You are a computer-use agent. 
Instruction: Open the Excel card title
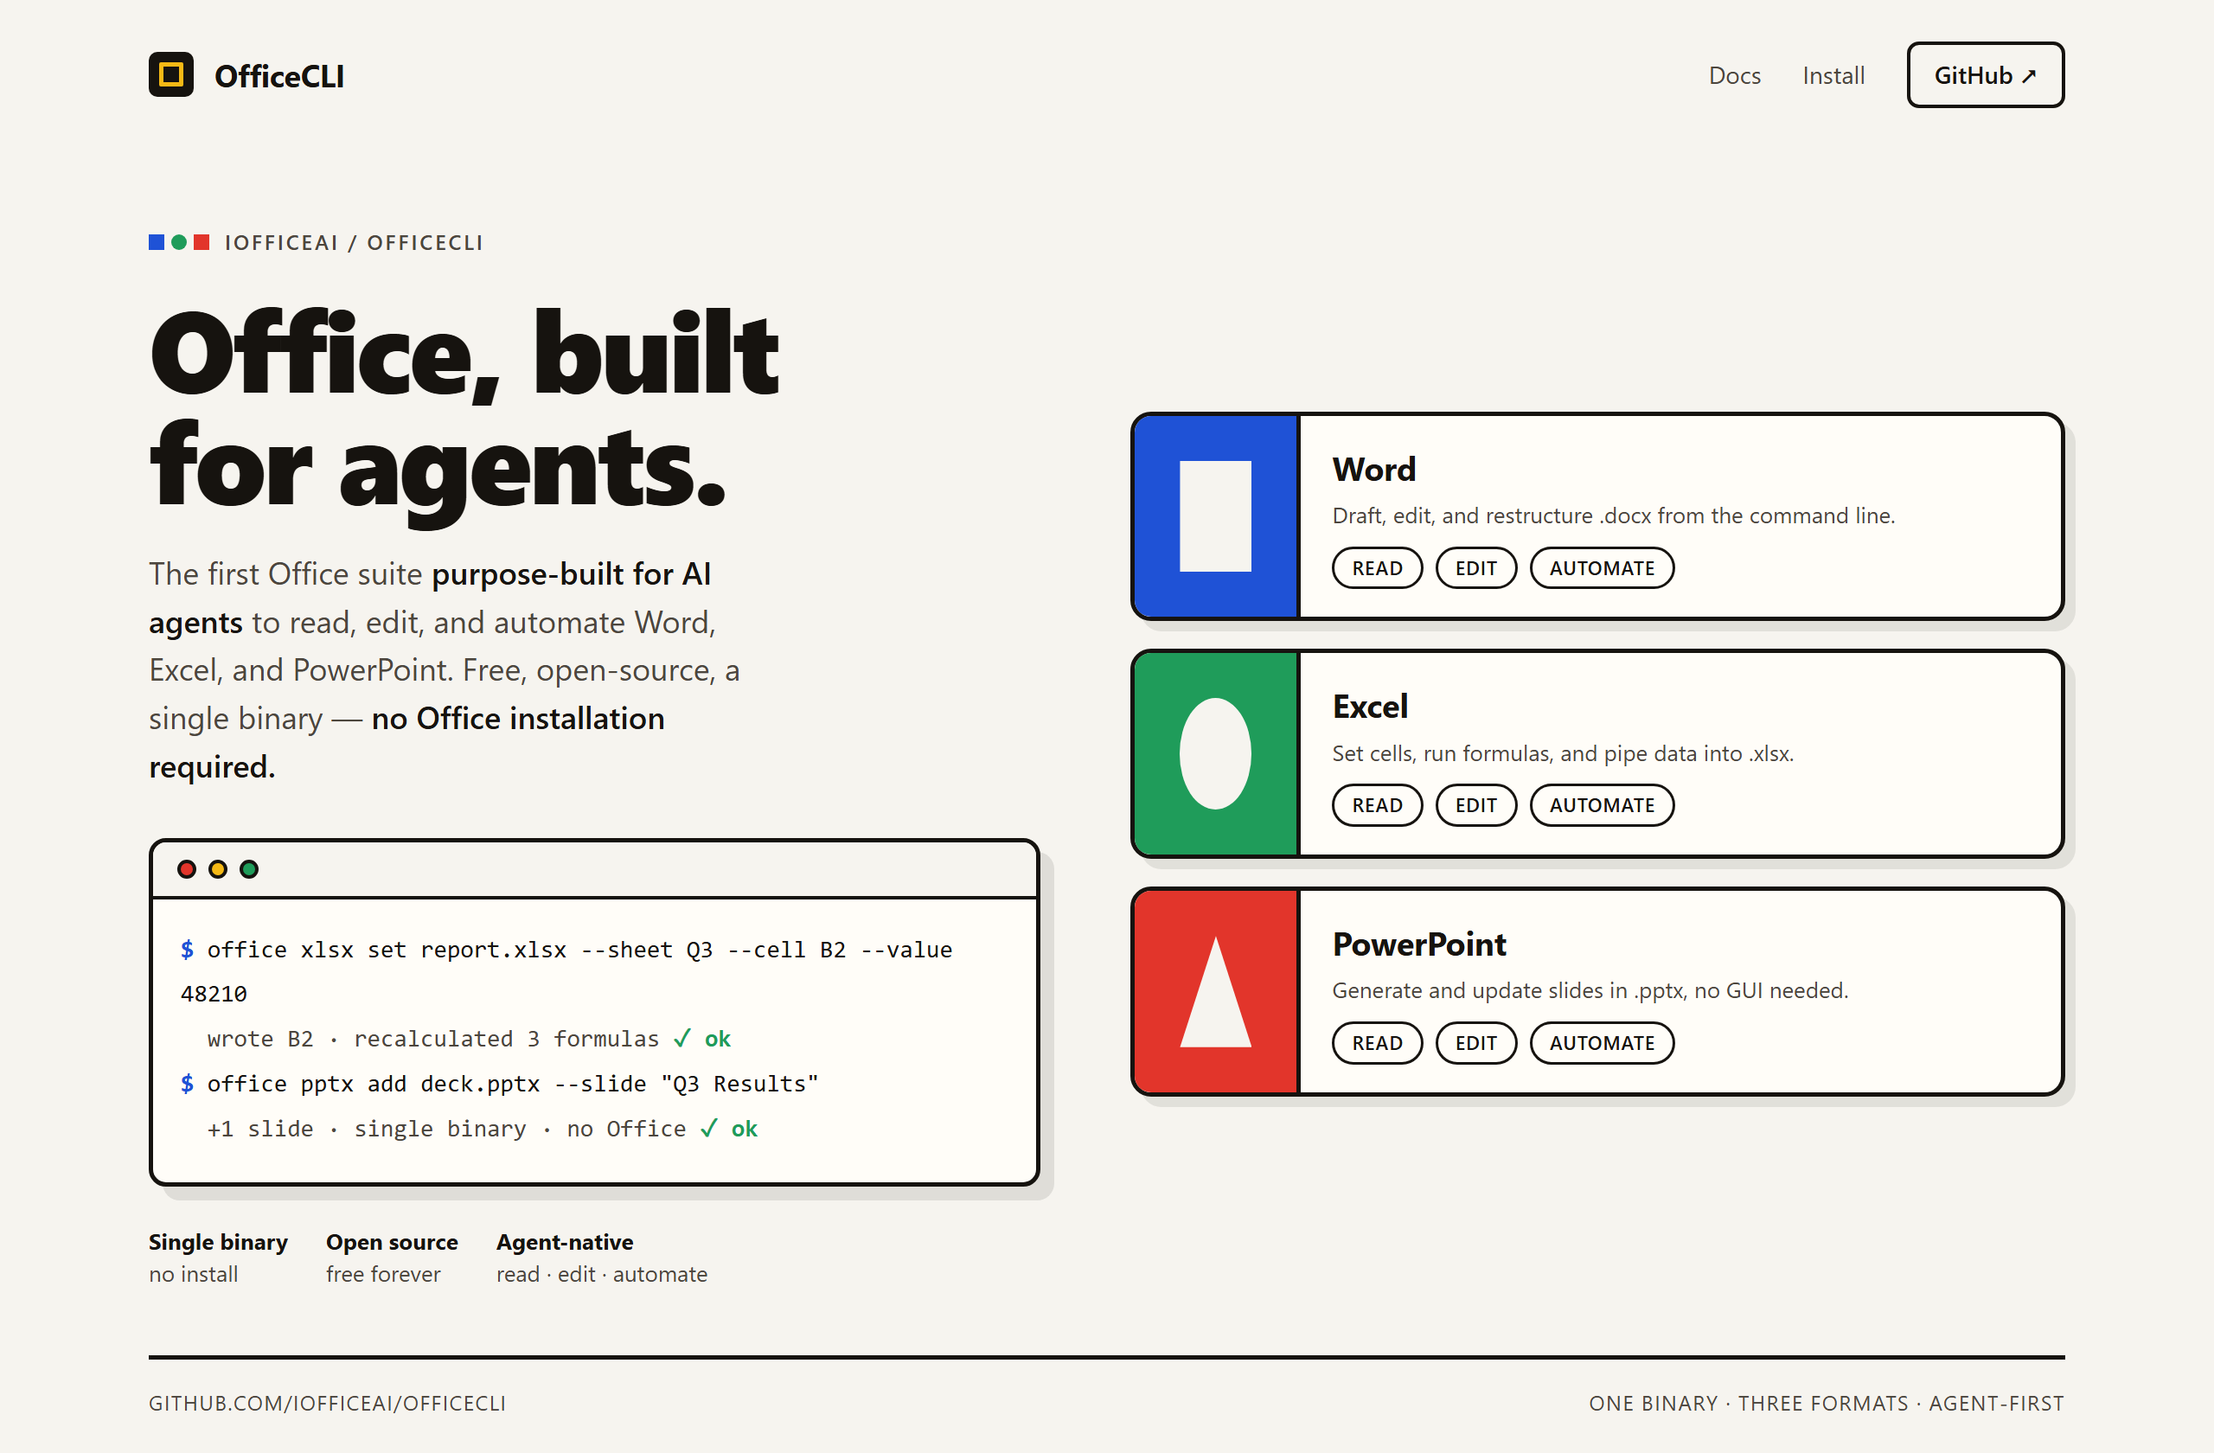pos(1370,707)
